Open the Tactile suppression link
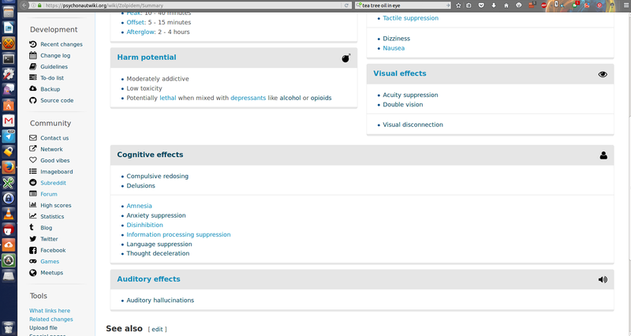 (x=410, y=18)
